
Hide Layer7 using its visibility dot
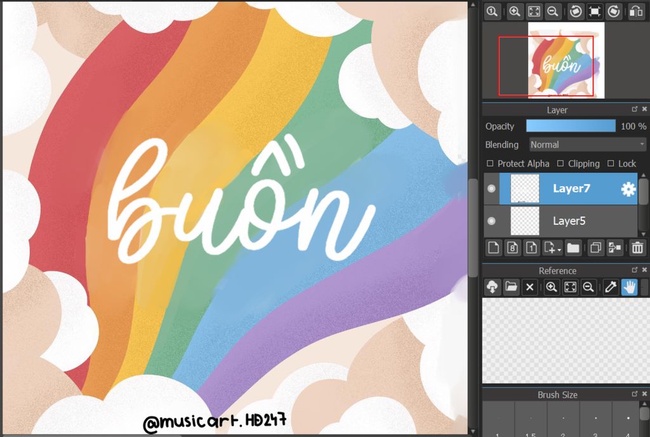coord(492,189)
